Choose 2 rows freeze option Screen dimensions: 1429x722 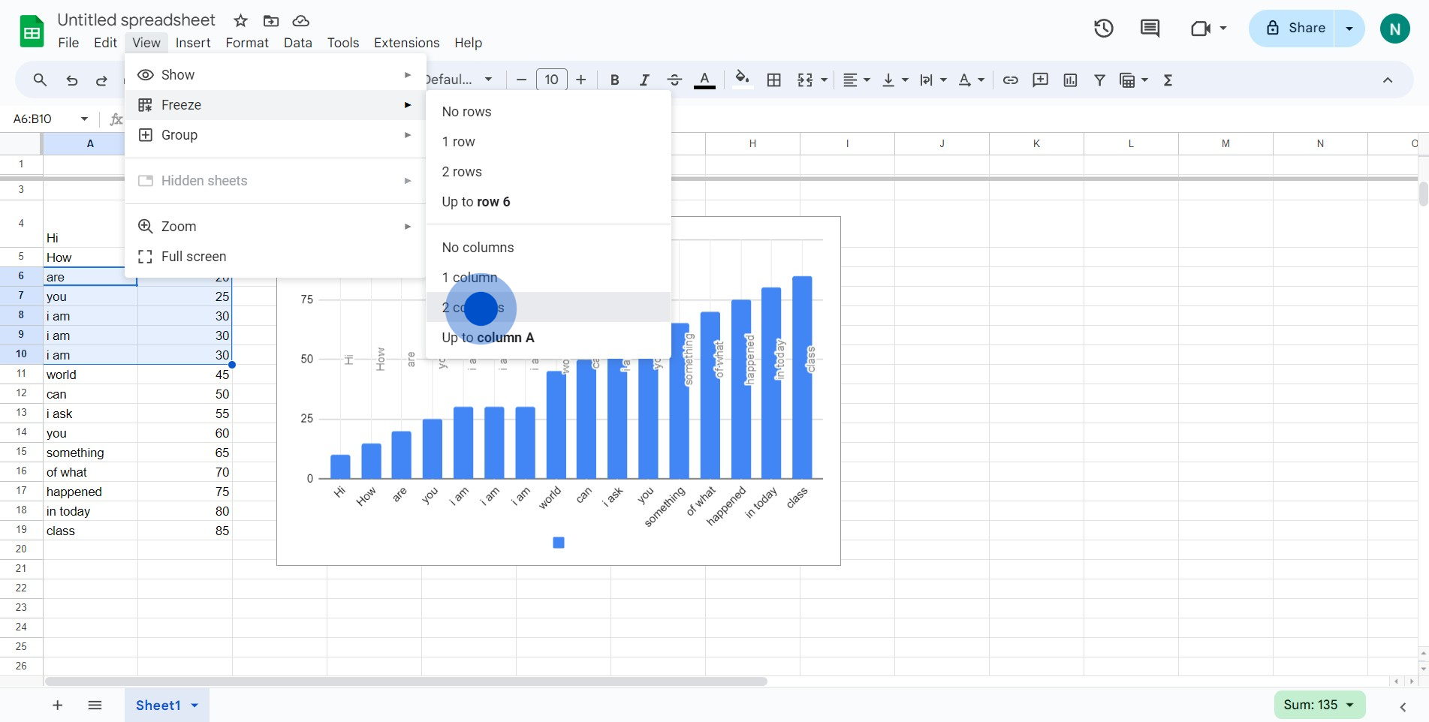pyautogui.click(x=548, y=172)
